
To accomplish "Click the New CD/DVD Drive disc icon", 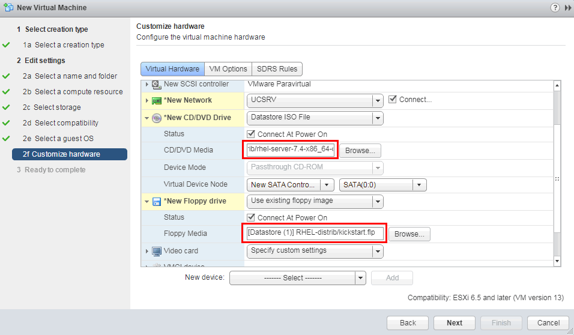I will 157,118.
